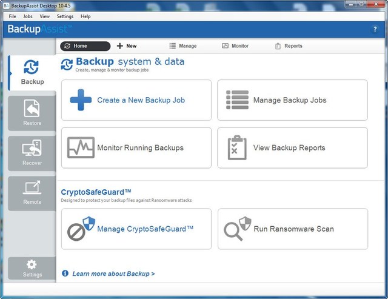
Task: Switch to the Monitor tab
Action: (235, 46)
